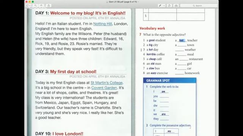Click the zoom out magnifier button
Image resolution: width=243 pixels, height=136 pixels.
[x=35, y=6]
